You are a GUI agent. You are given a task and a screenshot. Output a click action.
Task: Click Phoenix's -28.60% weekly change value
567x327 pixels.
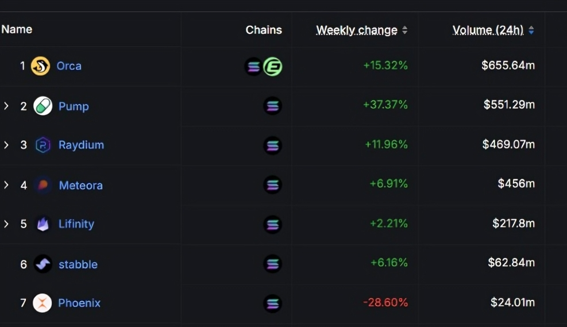[x=385, y=302]
